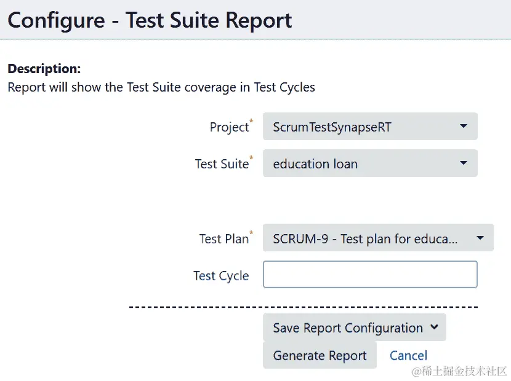Image resolution: width=511 pixels, height=381 pixels.
Task: Click the Save Report Configuration chevron
Action: [434, 328]
